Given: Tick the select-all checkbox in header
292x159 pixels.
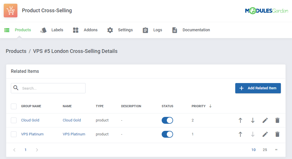Looking at the screenshot, I should pyautogui.click(x=14, y=106).
